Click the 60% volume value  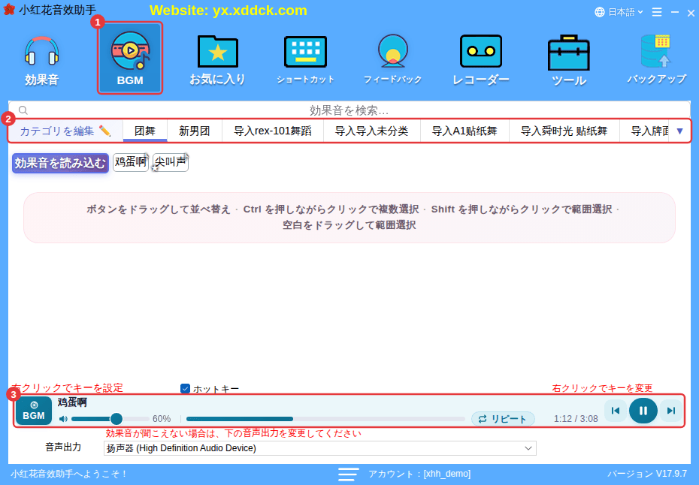point(162,419)
